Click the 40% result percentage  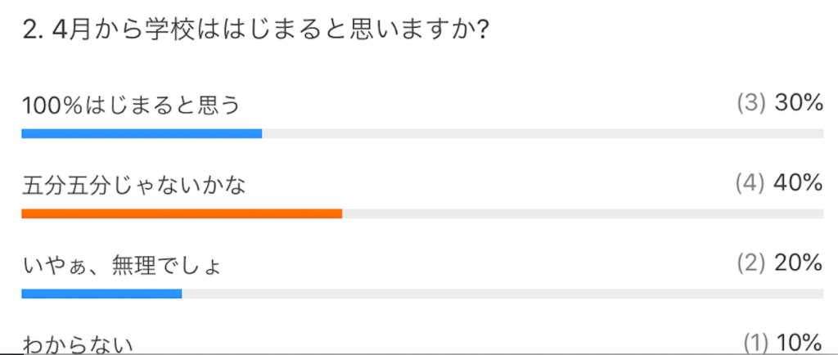[797, 184]
